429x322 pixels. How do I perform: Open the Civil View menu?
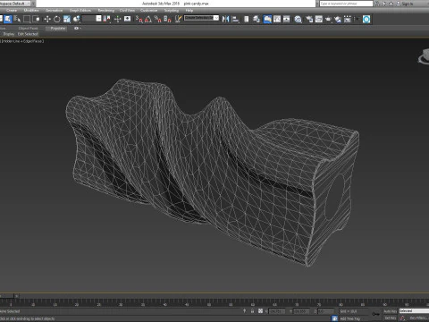point(127,11)
